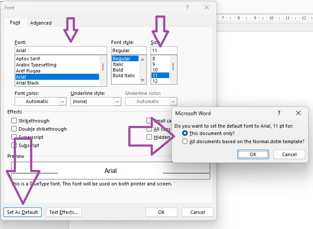Open the Font dialog help question mark

187,8
